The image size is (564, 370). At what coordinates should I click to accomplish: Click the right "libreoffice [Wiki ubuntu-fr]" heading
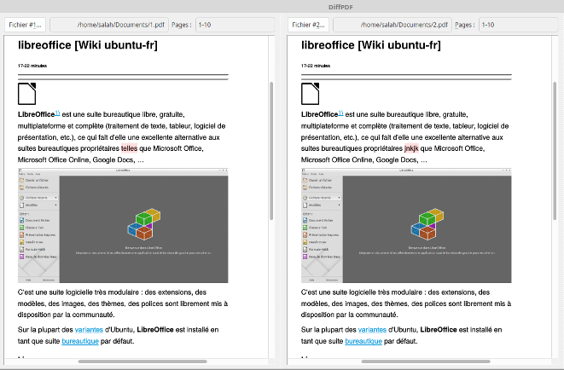[371, 45]
